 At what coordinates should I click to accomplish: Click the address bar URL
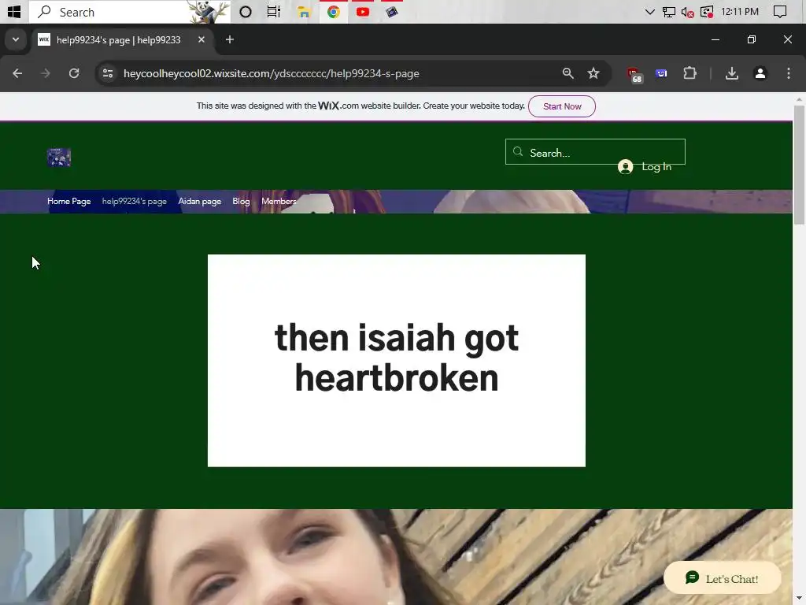(x=272, y=73)
